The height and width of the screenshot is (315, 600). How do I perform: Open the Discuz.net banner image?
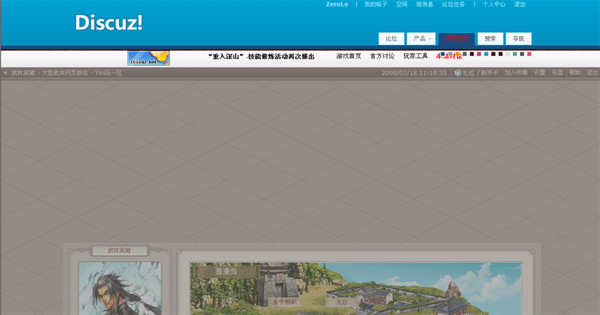click(x=148, y=58)
